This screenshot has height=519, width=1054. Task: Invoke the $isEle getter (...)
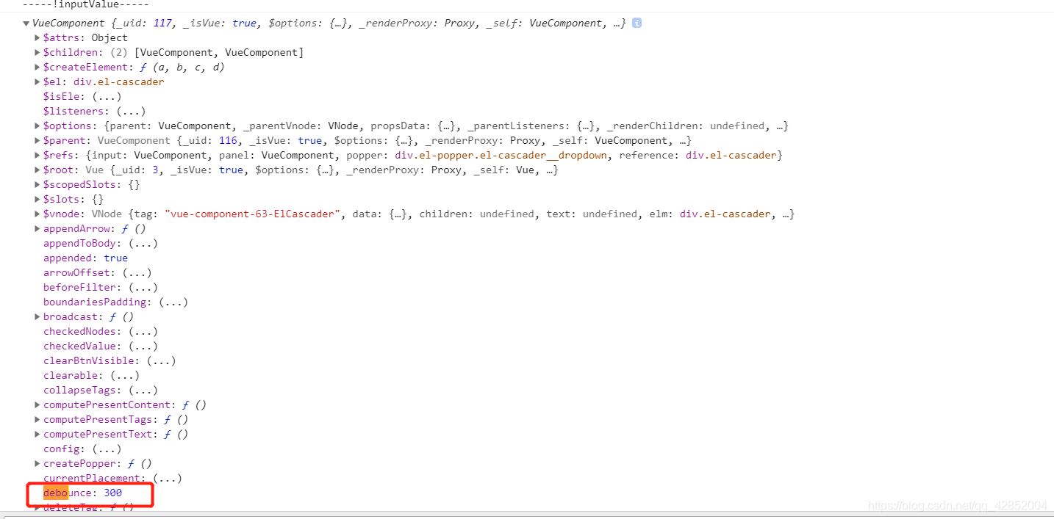(x=107, y=96)
